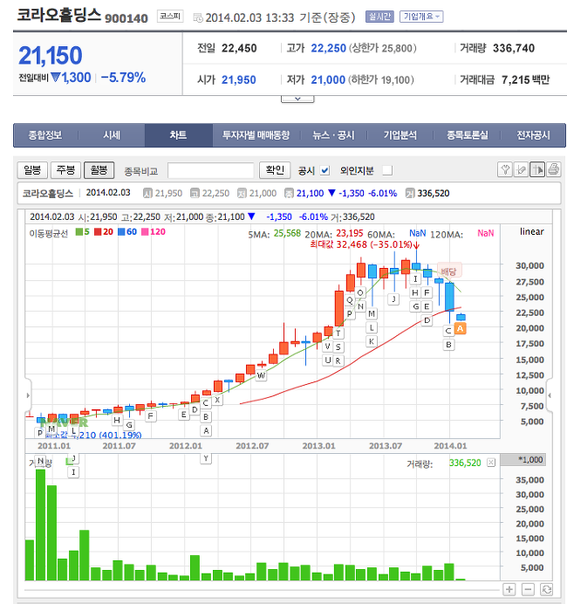The width and height of the screenshot is (567, 604).
Task: Open the 종합정보 tab
Action: point(45,135)
